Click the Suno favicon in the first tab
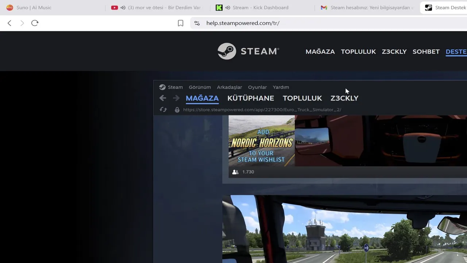The image size is (467, 263). click(9, 7)
